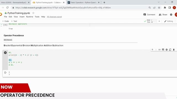The height and width of the screenshot is (99, 177).
Task: Click Bracket Exponential Division text line
Action: [33, 45]
